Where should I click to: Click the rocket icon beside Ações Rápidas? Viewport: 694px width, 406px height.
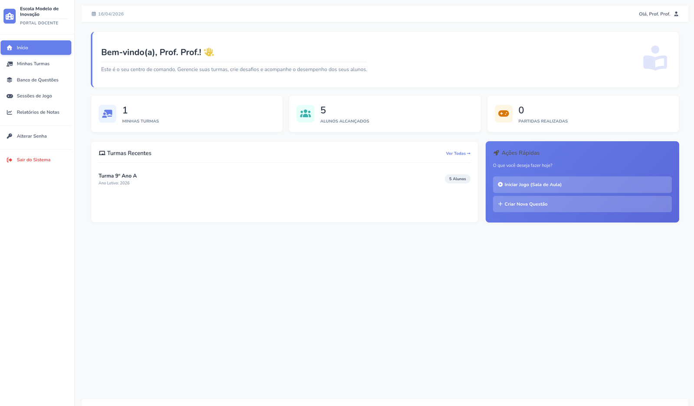pyautogui.click(x=496, y=153)
